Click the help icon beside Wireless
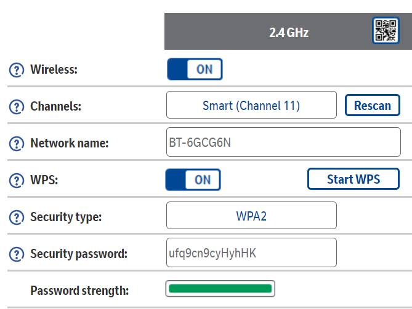 (x=17, y=70)
